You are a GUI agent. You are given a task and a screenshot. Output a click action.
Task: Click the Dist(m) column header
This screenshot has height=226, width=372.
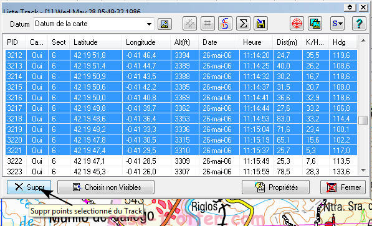[288, 42]
